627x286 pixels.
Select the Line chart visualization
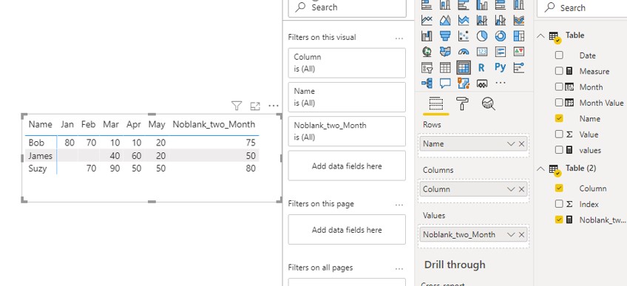[427, 20]
